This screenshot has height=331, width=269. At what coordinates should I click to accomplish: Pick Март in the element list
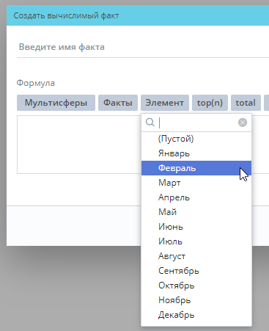pyautogui.click(x=196, y=183)
